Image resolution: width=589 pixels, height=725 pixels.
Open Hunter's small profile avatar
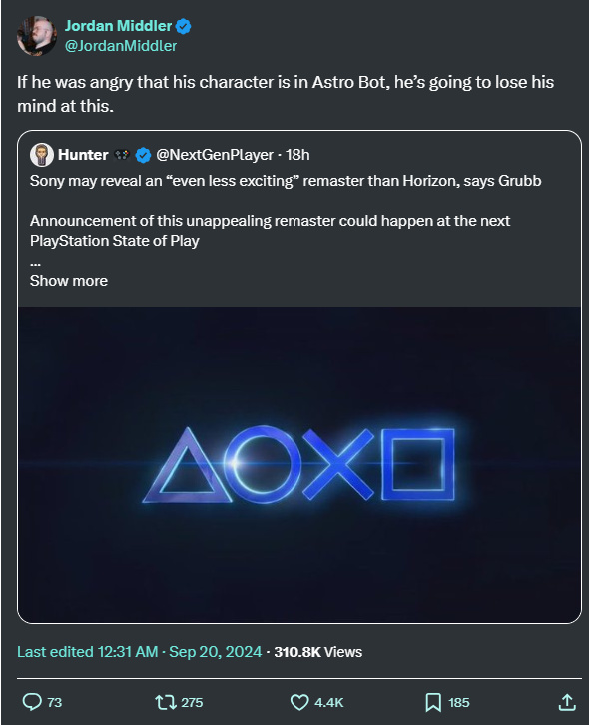coord(42,155)
